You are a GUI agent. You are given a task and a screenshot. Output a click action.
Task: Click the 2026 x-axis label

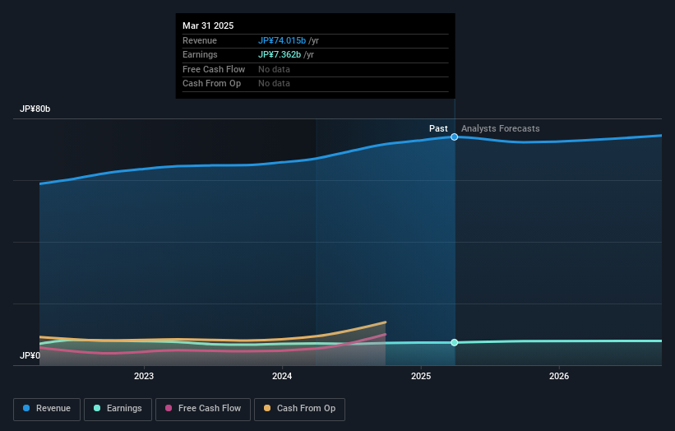(559, 376)
